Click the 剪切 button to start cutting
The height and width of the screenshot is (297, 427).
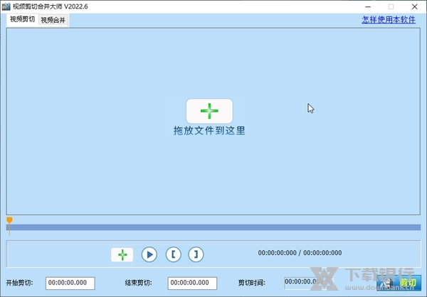coord(399,283)
